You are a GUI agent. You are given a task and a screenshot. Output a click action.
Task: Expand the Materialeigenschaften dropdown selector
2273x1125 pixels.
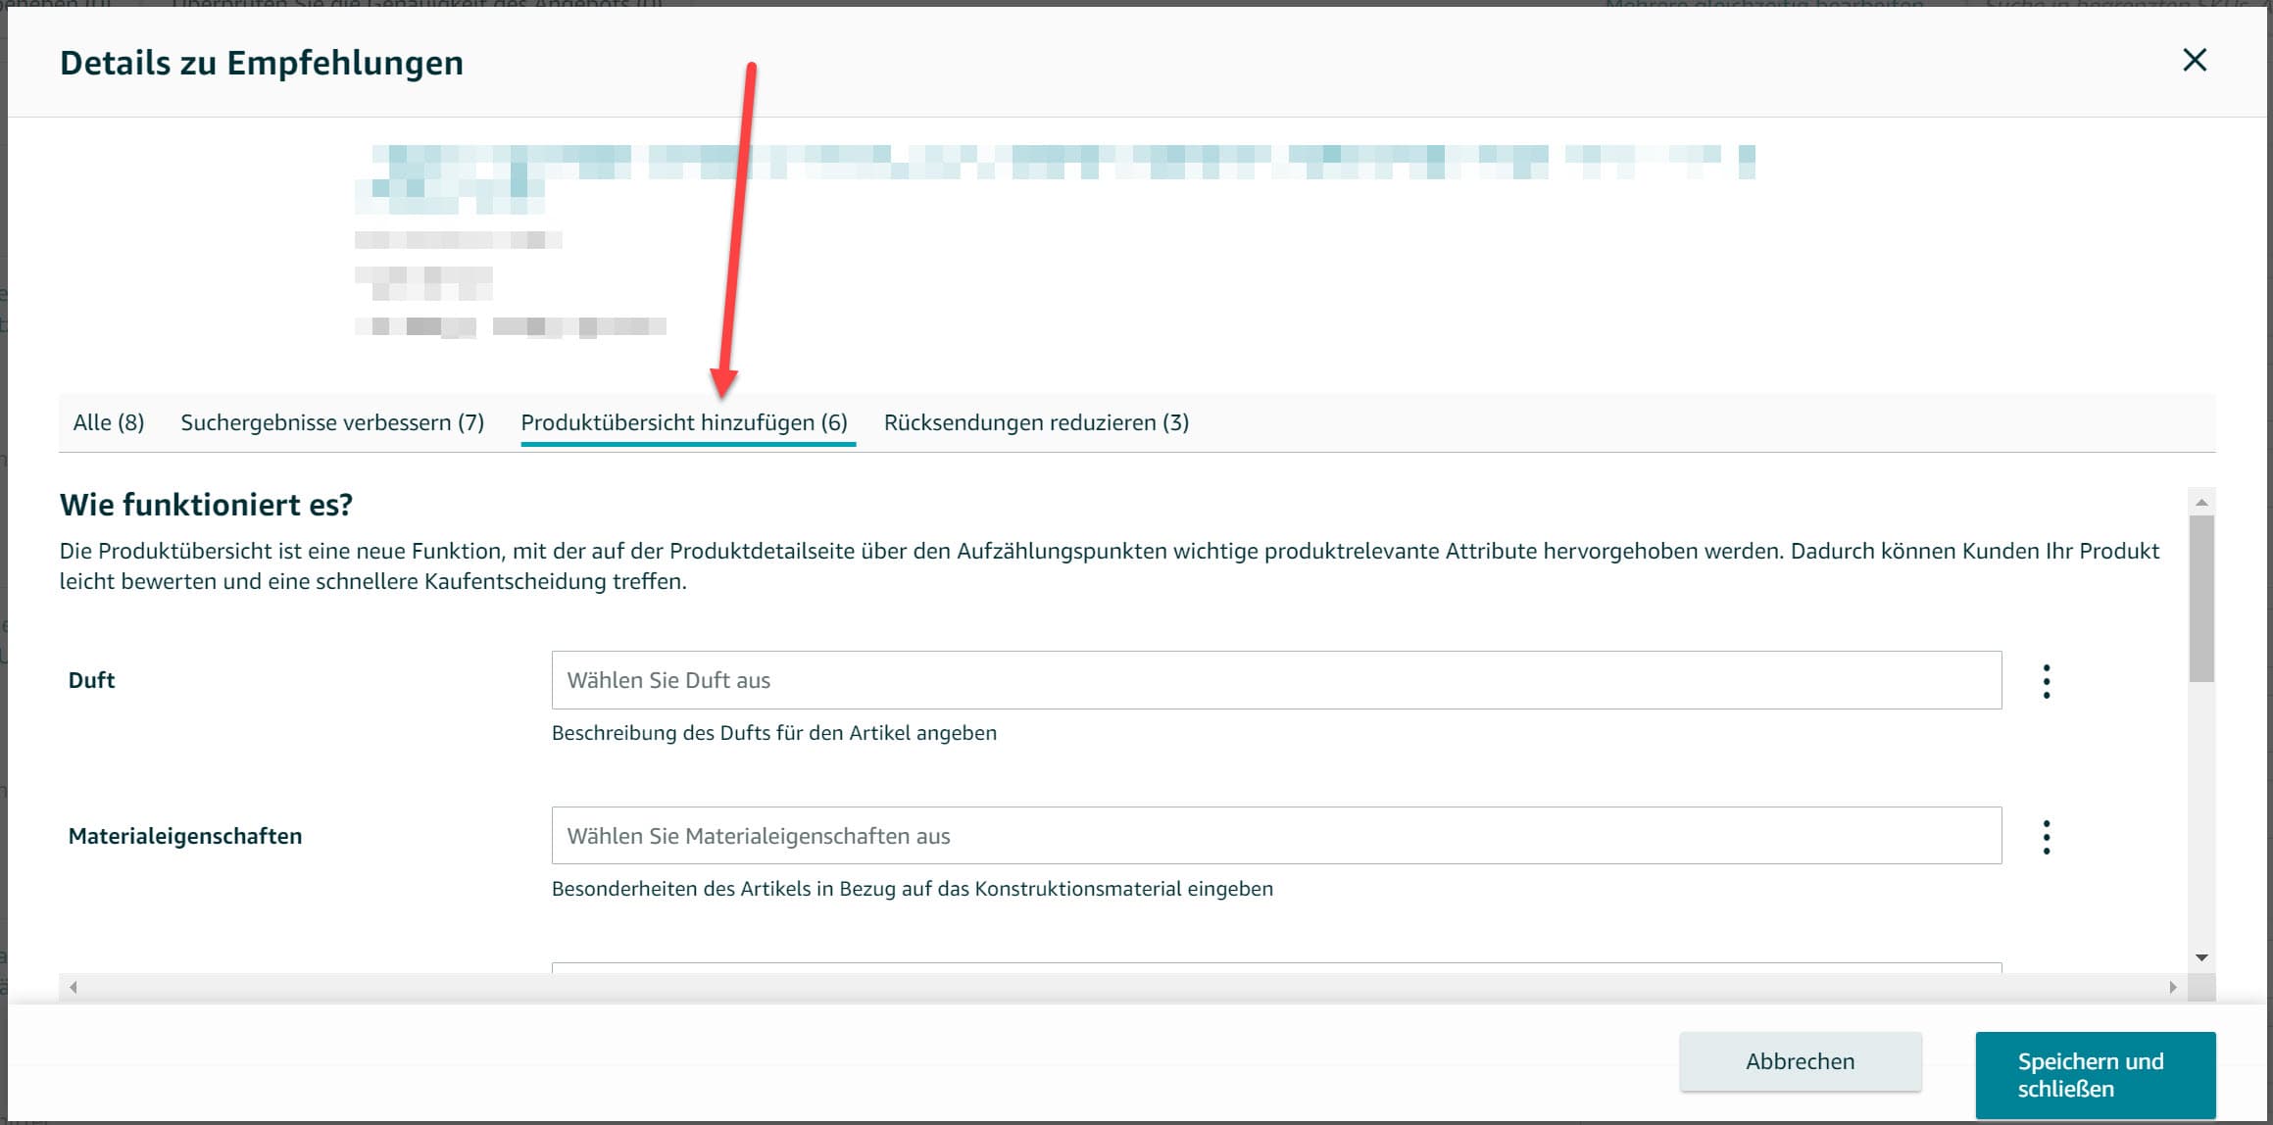1275,835
